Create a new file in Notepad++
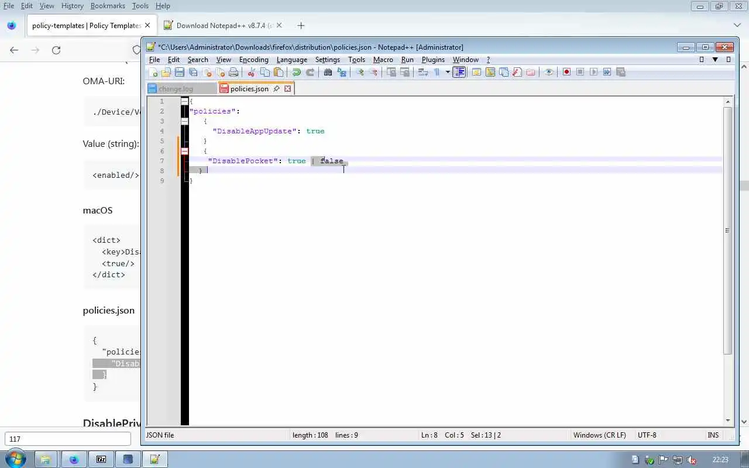 pyautogui.click(x=153, y=72)
